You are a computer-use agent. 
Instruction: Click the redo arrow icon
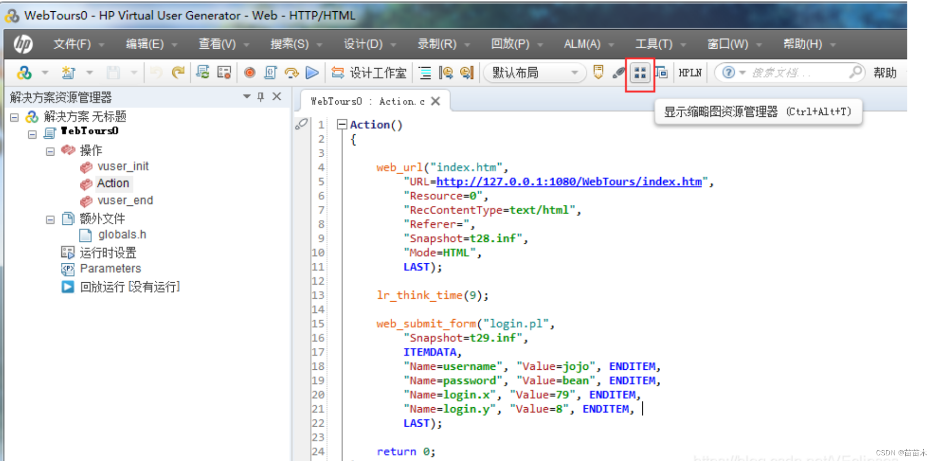click(x=178, y=73)
